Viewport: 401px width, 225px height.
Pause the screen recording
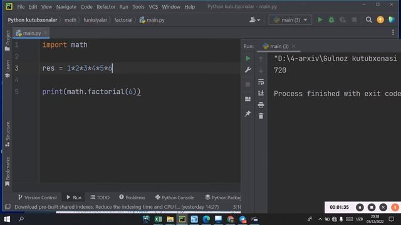point(360,207)
